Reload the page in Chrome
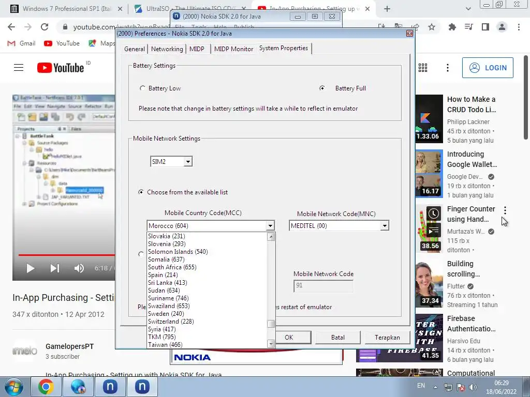Viewport: 530px width, 397px height. [45, 27]
